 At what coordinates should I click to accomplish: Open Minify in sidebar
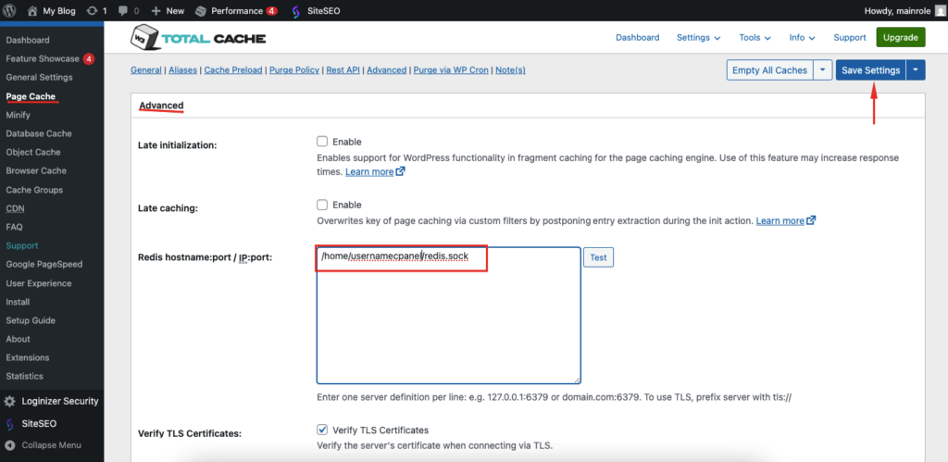click(x=19, y=115)
